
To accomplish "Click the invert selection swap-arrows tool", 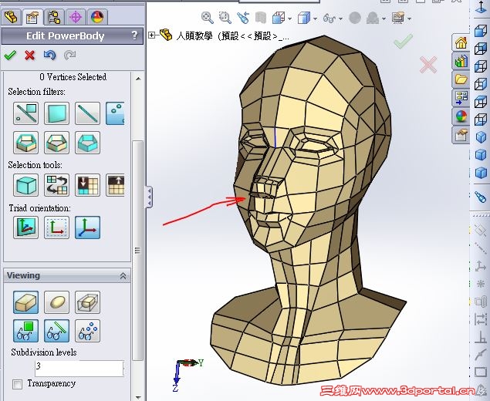I will pos(56,185).
